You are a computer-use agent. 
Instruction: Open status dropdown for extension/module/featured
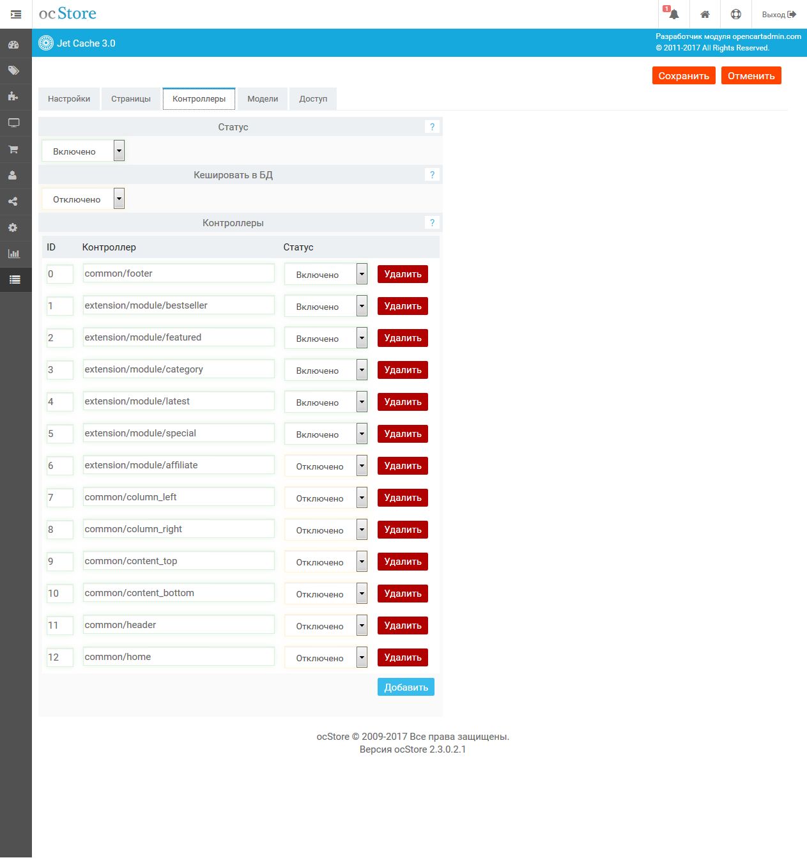click(326, 338)
